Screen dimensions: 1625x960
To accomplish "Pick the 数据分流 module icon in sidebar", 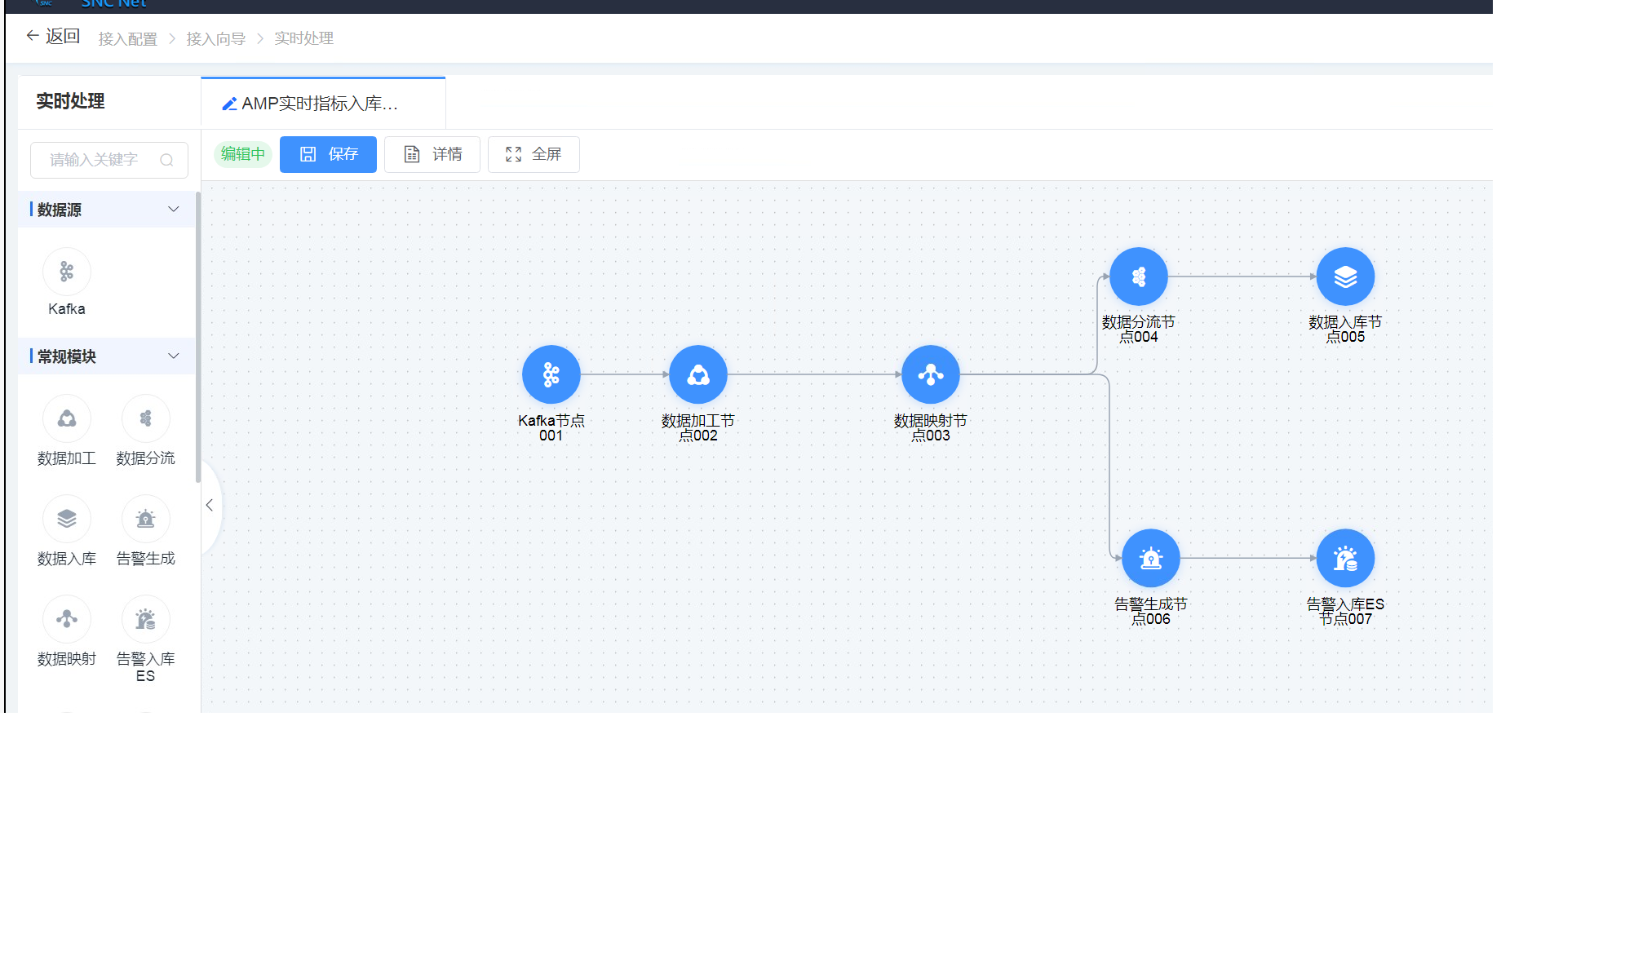I will tap(145, 418).
